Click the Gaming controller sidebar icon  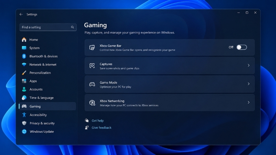coord(24,106)
